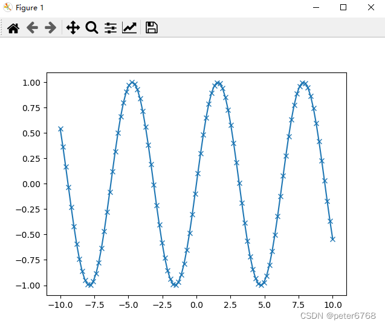Click the y-axis tick label 0.25

[x=31, y=159]
